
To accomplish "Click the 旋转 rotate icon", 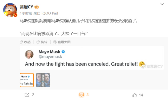I will pyautogui.click(x=38, y=42).
